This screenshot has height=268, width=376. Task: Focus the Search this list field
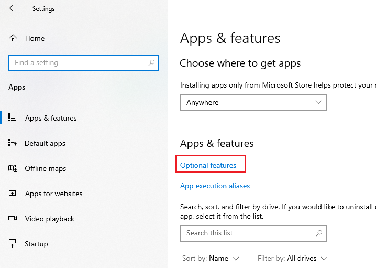pyautogui.click(x=253, y=233)
